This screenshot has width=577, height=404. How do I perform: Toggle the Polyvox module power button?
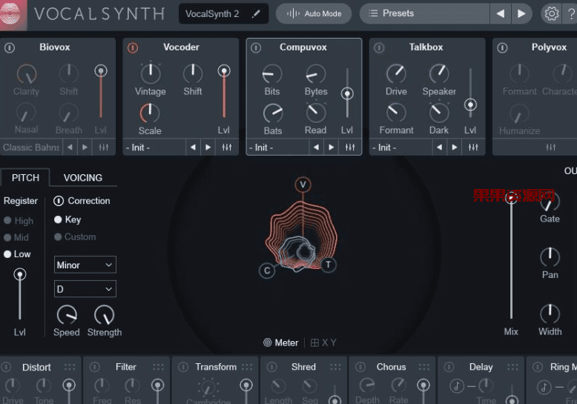pos(502,48)
